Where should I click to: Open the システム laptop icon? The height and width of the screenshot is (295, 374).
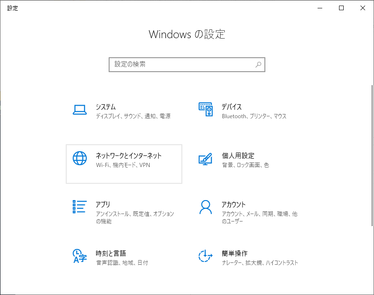80,110
